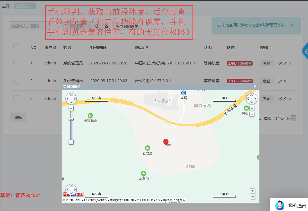Click the 龙洞 metro station icon
This screenshot has height=211, width=308.
click(184, 93)
